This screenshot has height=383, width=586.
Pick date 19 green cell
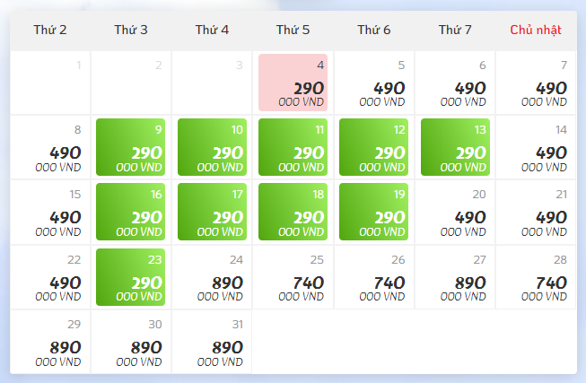click(x=374, y=213)
